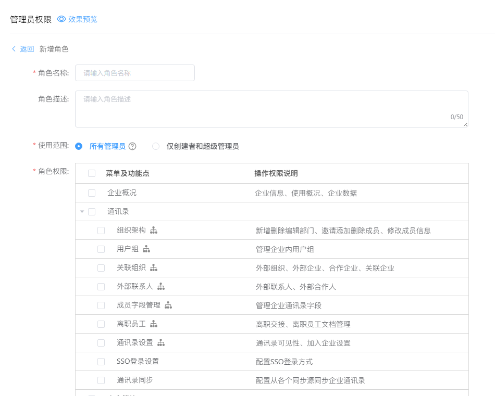Tick the 通讯录同步 checkbox
495x396 pixels.
coord(101,380)
